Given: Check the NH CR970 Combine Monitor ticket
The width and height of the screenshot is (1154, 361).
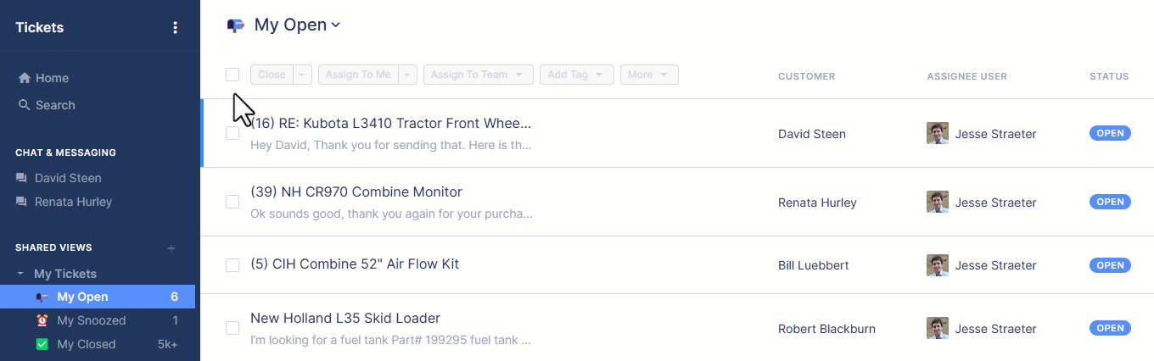Looking at the screenshot, I should pos(232,202).
